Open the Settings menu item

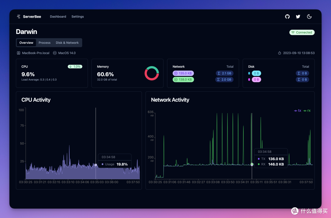pos(78,17)
